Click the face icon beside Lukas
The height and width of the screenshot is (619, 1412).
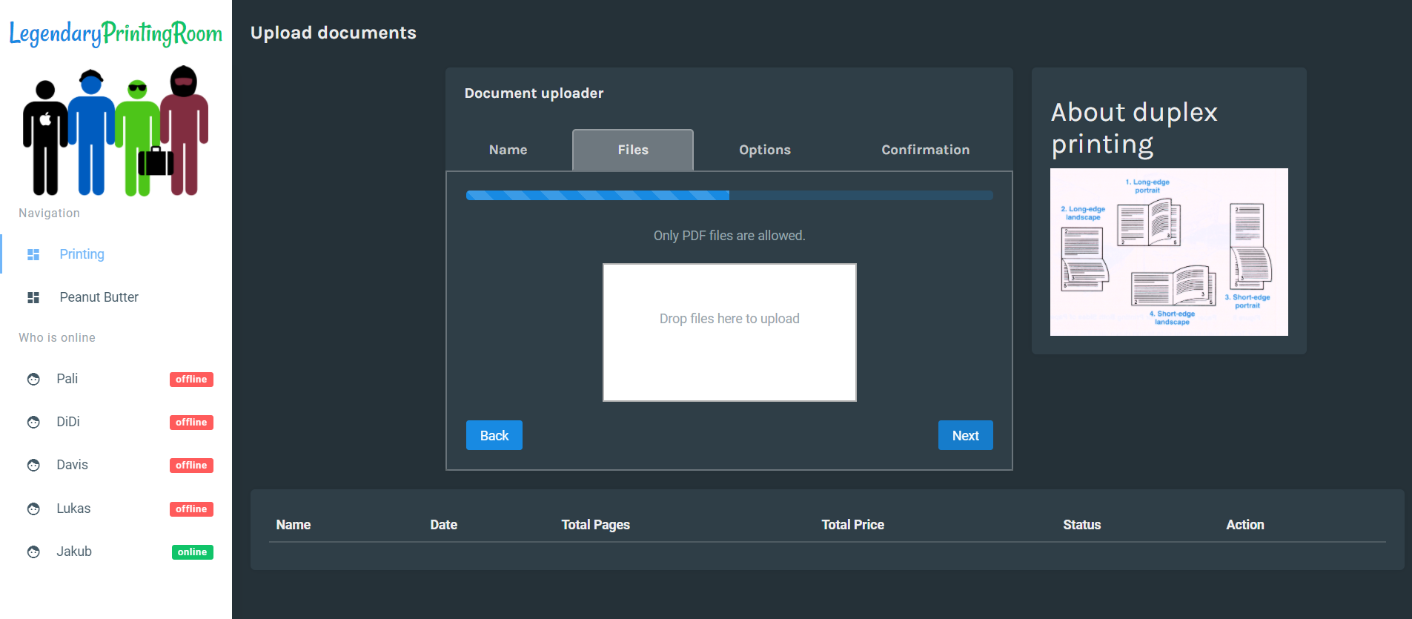point(33,509)
